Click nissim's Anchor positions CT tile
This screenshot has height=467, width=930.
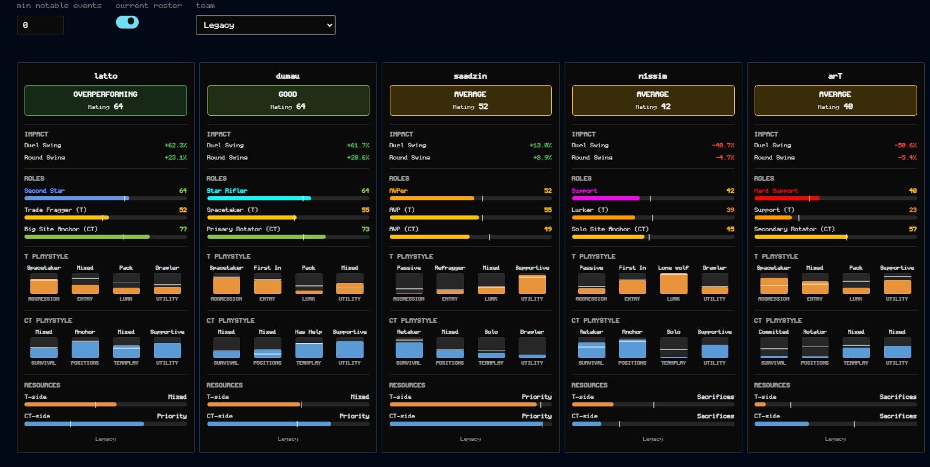click(x=632, y=348)
